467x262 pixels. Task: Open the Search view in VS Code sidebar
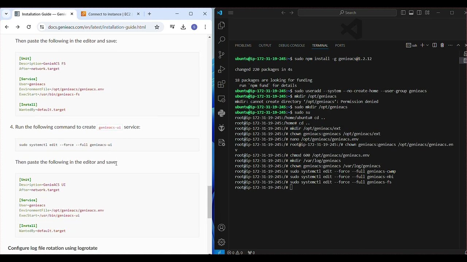click(x=221, y=40)
